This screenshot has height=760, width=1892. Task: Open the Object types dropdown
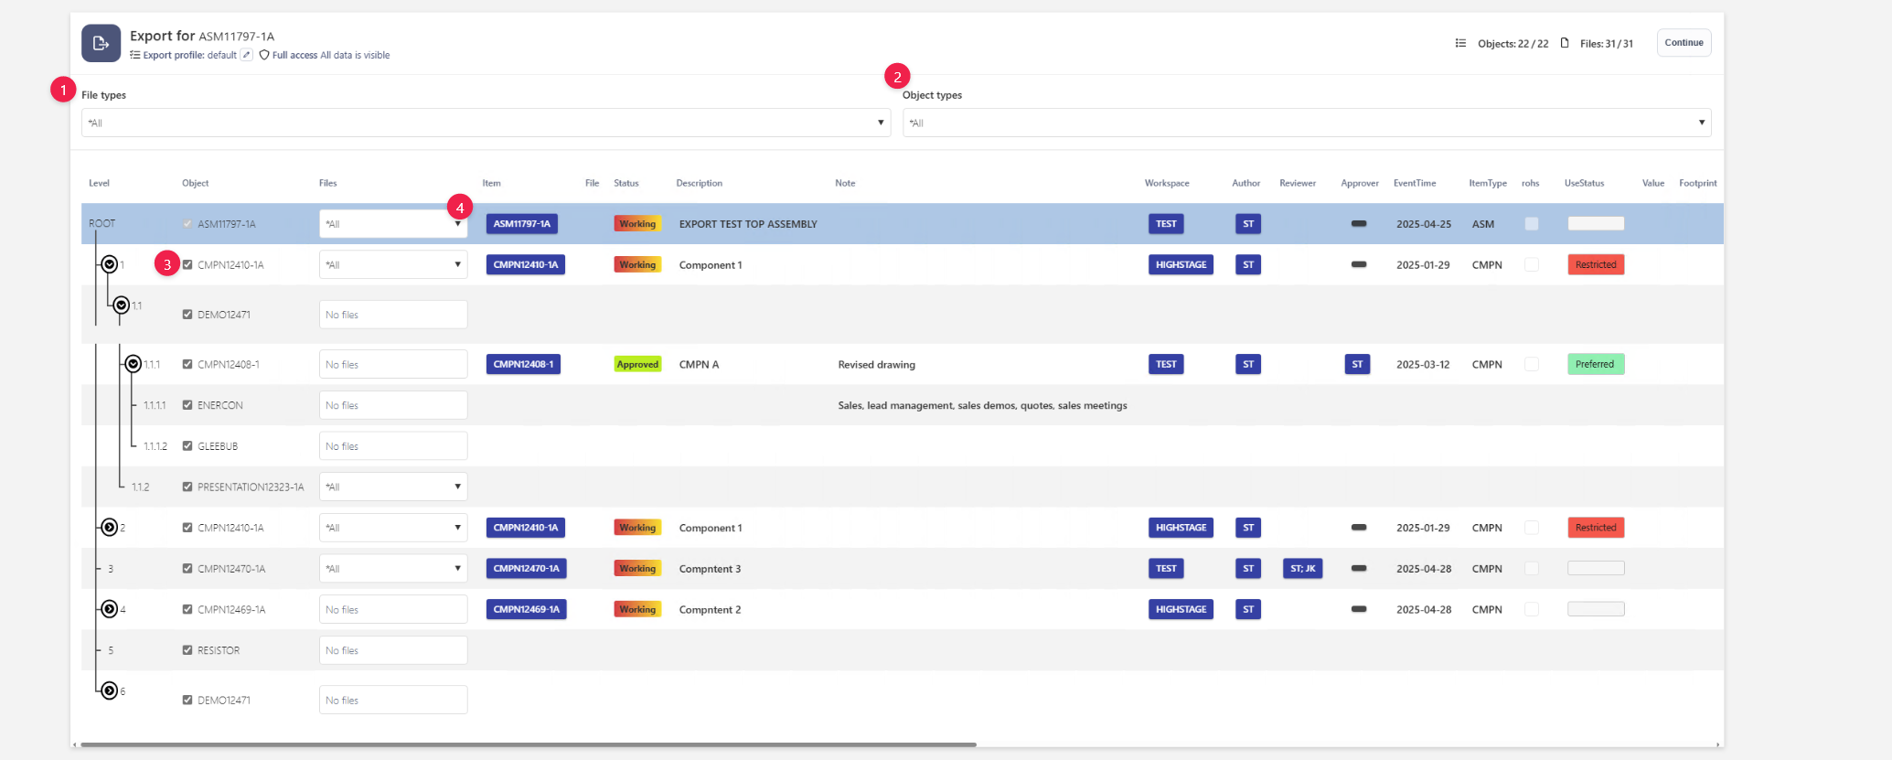click(1307, 123)
